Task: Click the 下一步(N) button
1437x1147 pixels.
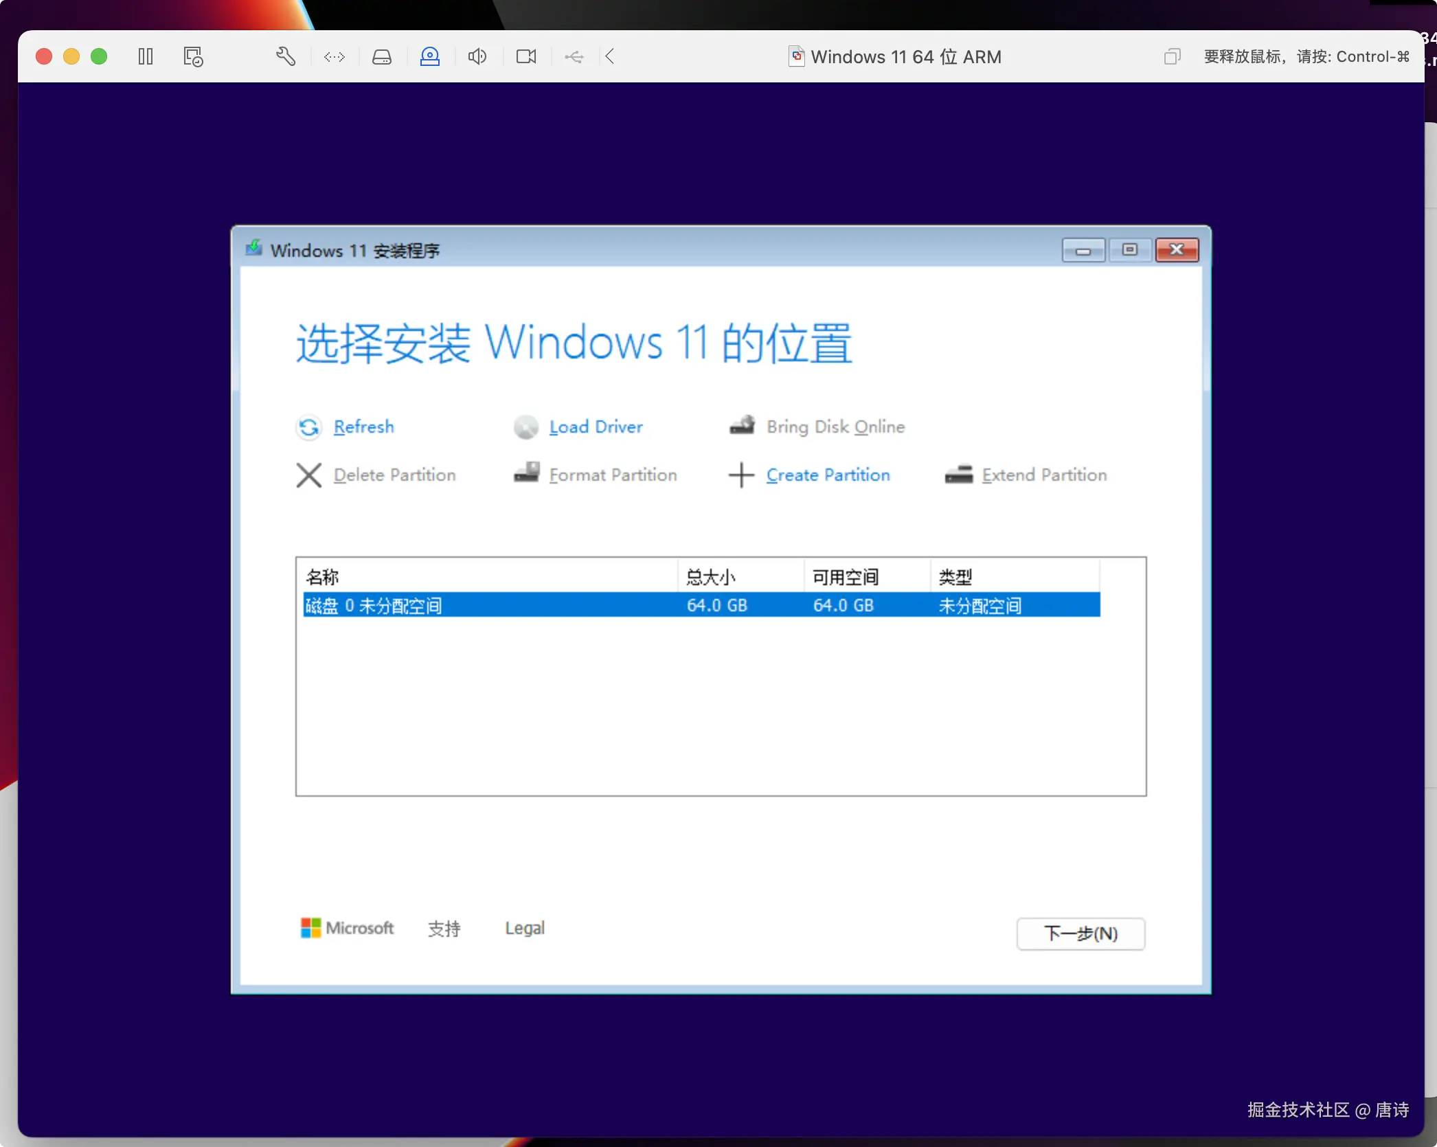Action: 1080,933
